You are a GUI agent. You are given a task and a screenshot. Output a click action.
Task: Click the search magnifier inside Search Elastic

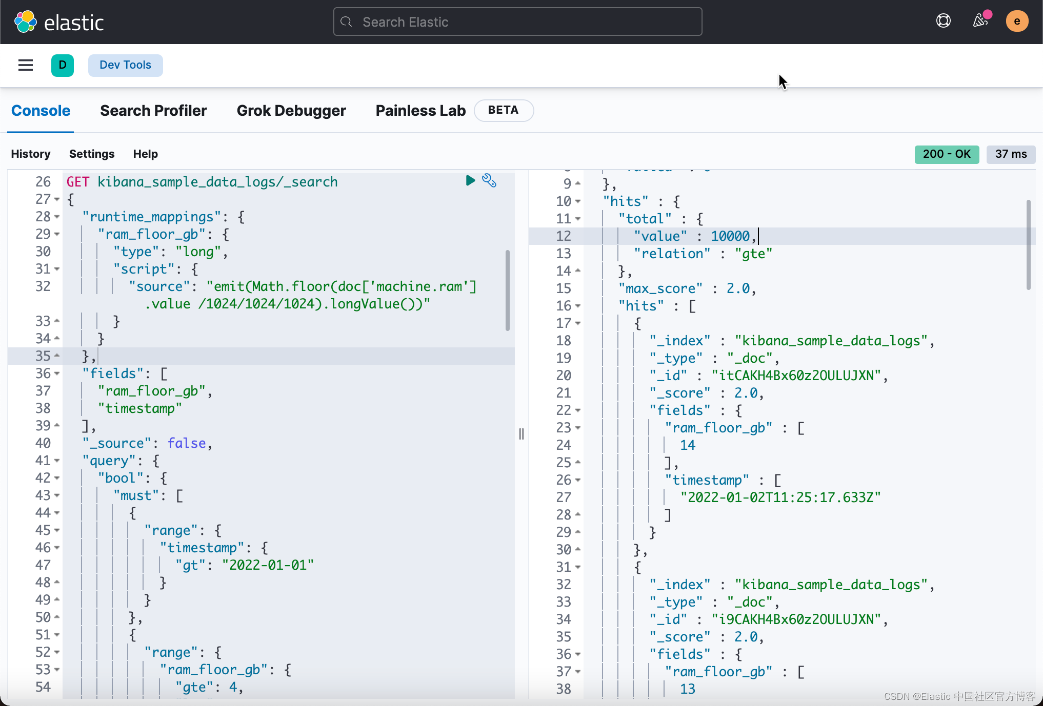[346, 22]
